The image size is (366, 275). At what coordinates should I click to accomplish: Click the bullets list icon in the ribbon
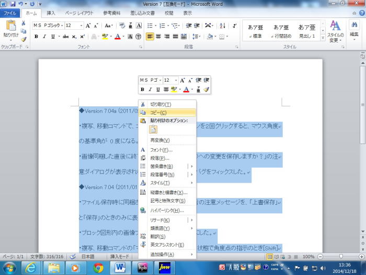point(150,26)
